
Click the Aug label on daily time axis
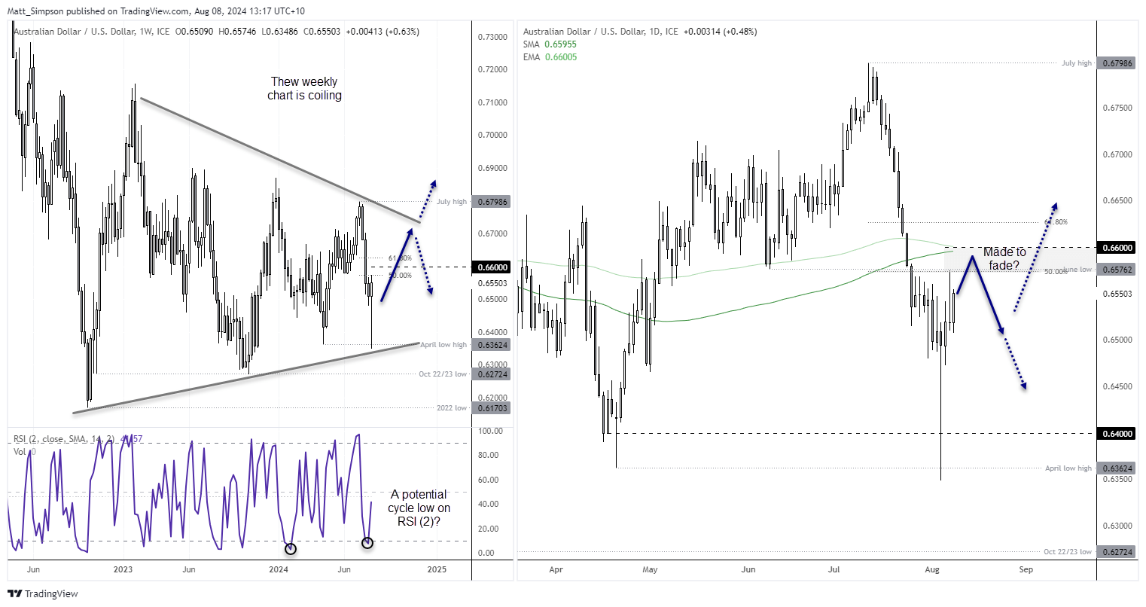932,569
